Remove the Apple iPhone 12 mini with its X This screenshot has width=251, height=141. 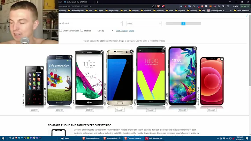coord(222,59)
